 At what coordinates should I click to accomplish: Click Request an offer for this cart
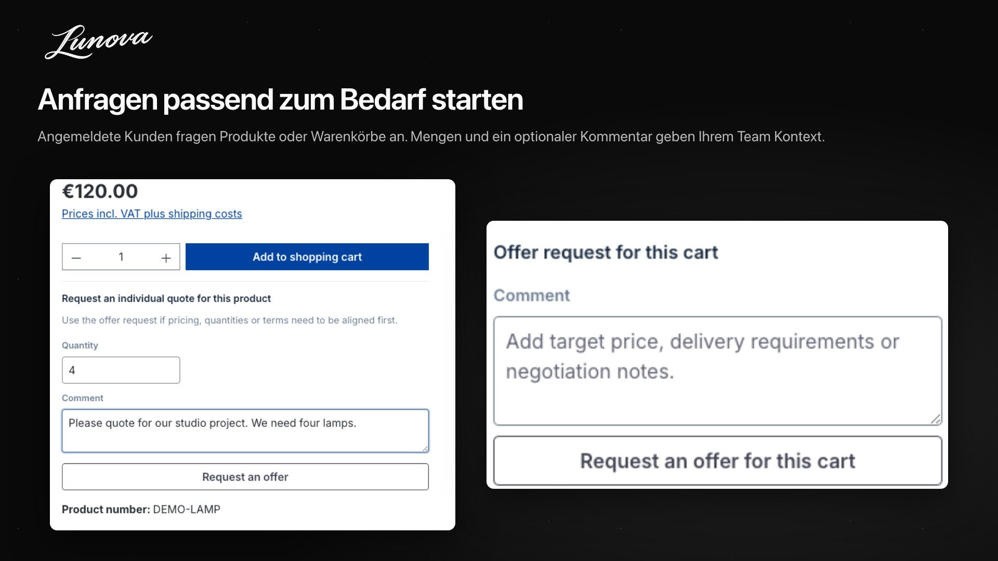[x=717, y=461]
